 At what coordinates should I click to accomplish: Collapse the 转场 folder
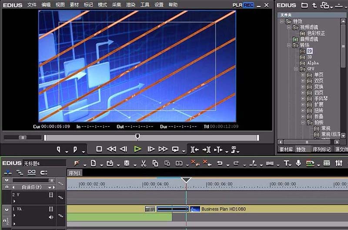289,45
